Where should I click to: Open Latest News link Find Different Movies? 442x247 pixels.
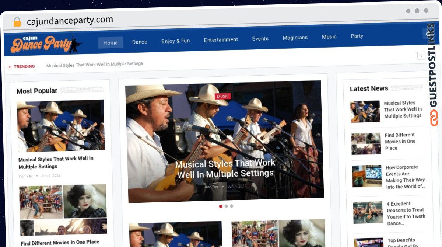point(400,142)
